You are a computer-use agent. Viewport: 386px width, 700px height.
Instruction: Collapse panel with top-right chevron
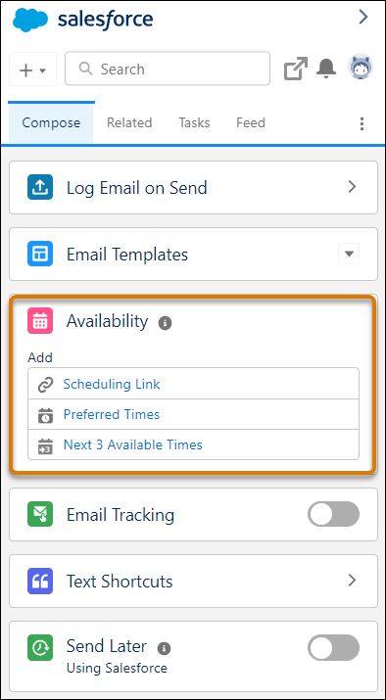363,18
